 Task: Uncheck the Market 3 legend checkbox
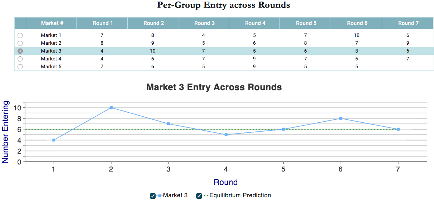pyautogui.click(x=153, y=196)
